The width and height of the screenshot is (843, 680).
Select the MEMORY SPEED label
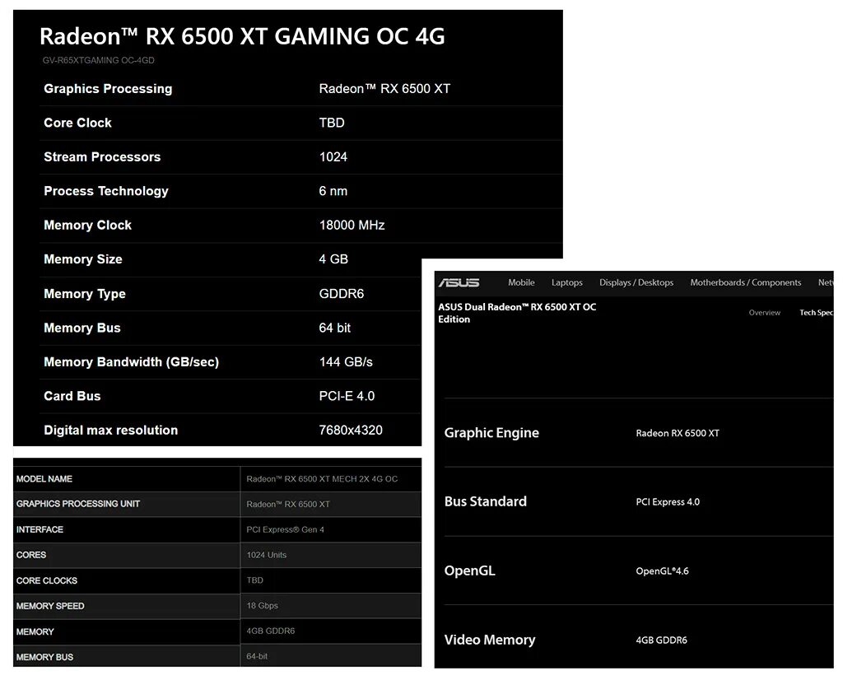point(50,606)
